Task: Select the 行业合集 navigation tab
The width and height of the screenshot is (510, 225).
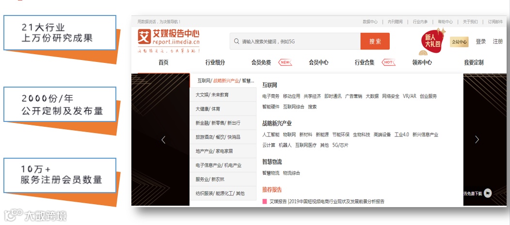Action: [365, 63]
